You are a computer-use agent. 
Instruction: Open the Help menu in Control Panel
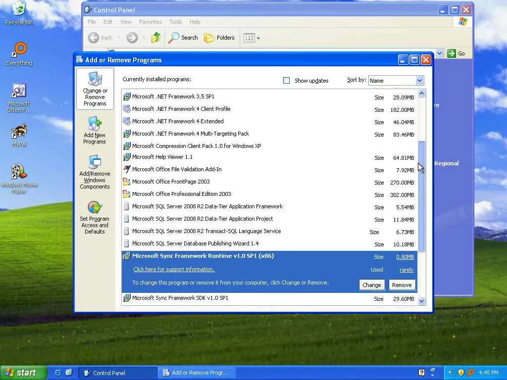pyautogui.click(x=195, y=22)
